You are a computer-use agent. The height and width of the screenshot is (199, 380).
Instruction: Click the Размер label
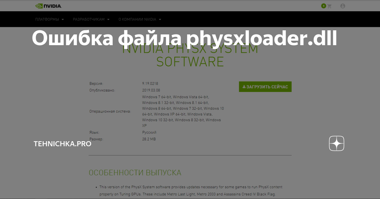[x=96, y=139]
